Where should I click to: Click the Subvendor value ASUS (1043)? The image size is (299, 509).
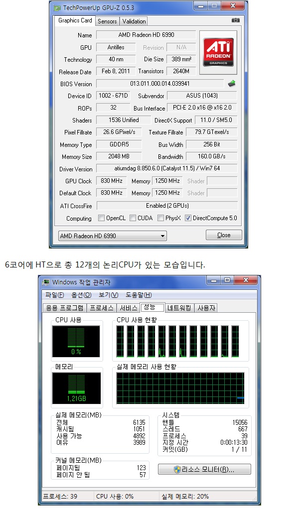(202, 96)
